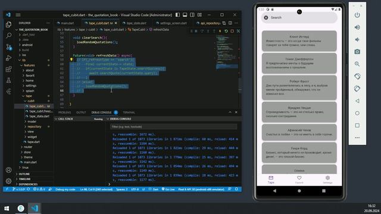Open the Explorer view in activity bar
381x214 pixels.
coord(8,24)
